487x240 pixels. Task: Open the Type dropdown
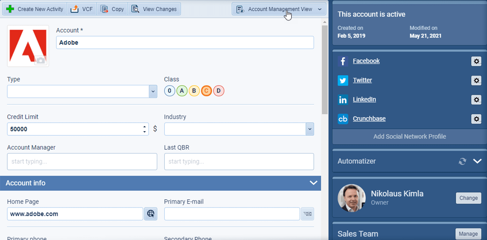(153, 91)
